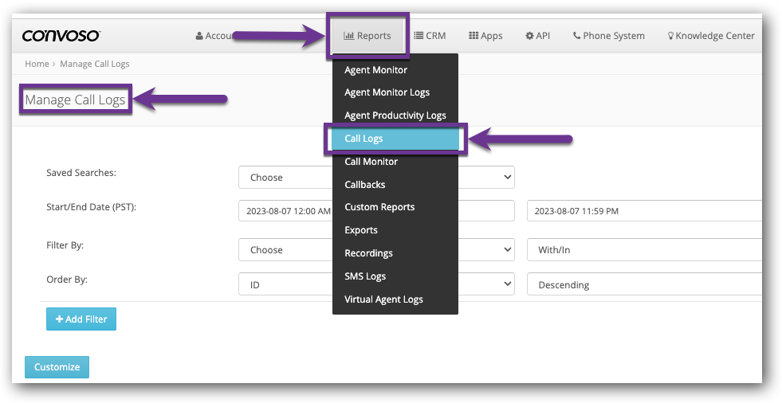
Task: Click the Phone System handset icon
Action: (x=577, y=36)
